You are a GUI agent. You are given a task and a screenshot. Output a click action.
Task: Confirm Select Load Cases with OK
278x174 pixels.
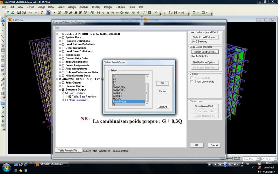(x=163, y=83)
